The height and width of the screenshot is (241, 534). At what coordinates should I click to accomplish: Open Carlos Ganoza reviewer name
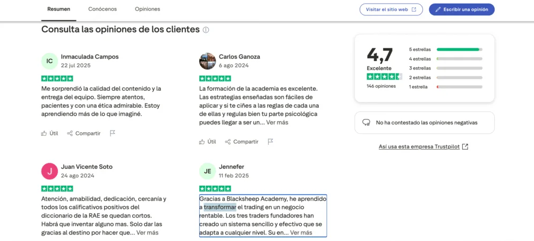pos(240,57)
